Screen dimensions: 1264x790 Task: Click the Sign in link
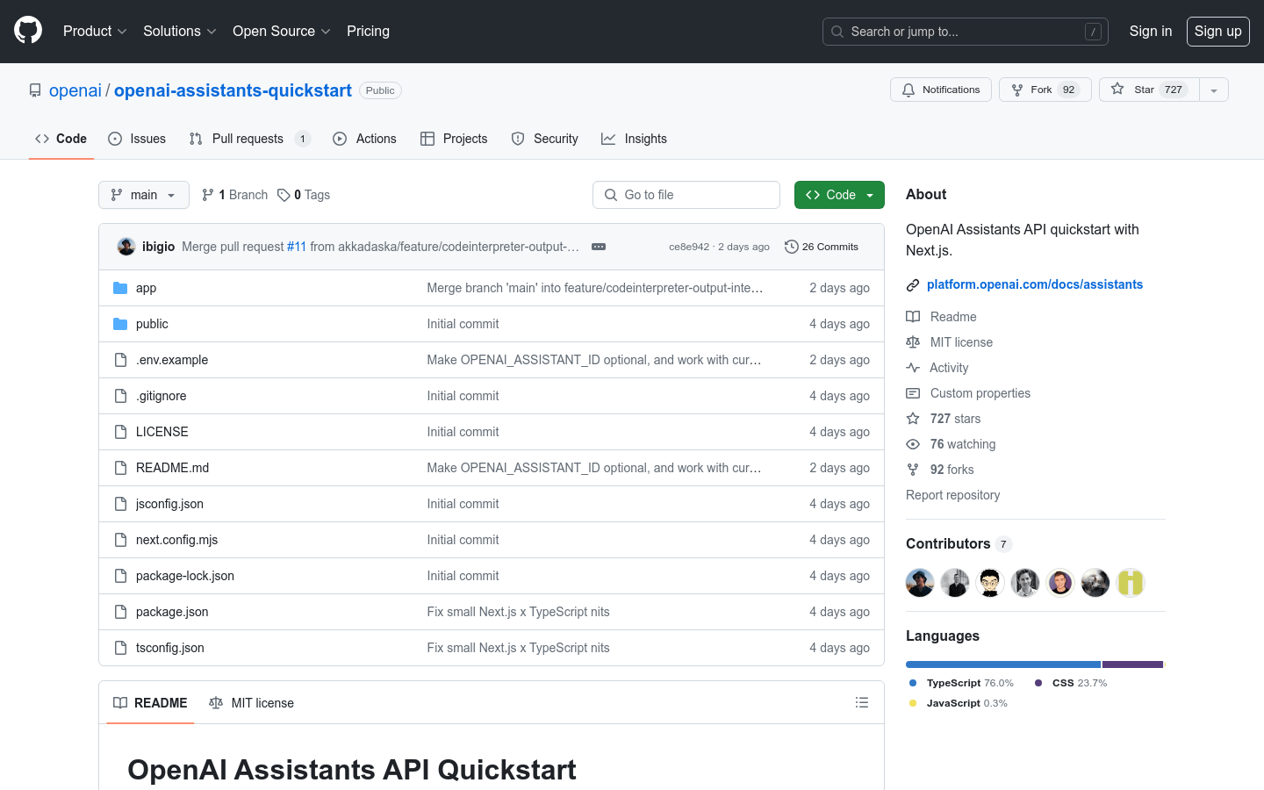tap(1150, 31)
